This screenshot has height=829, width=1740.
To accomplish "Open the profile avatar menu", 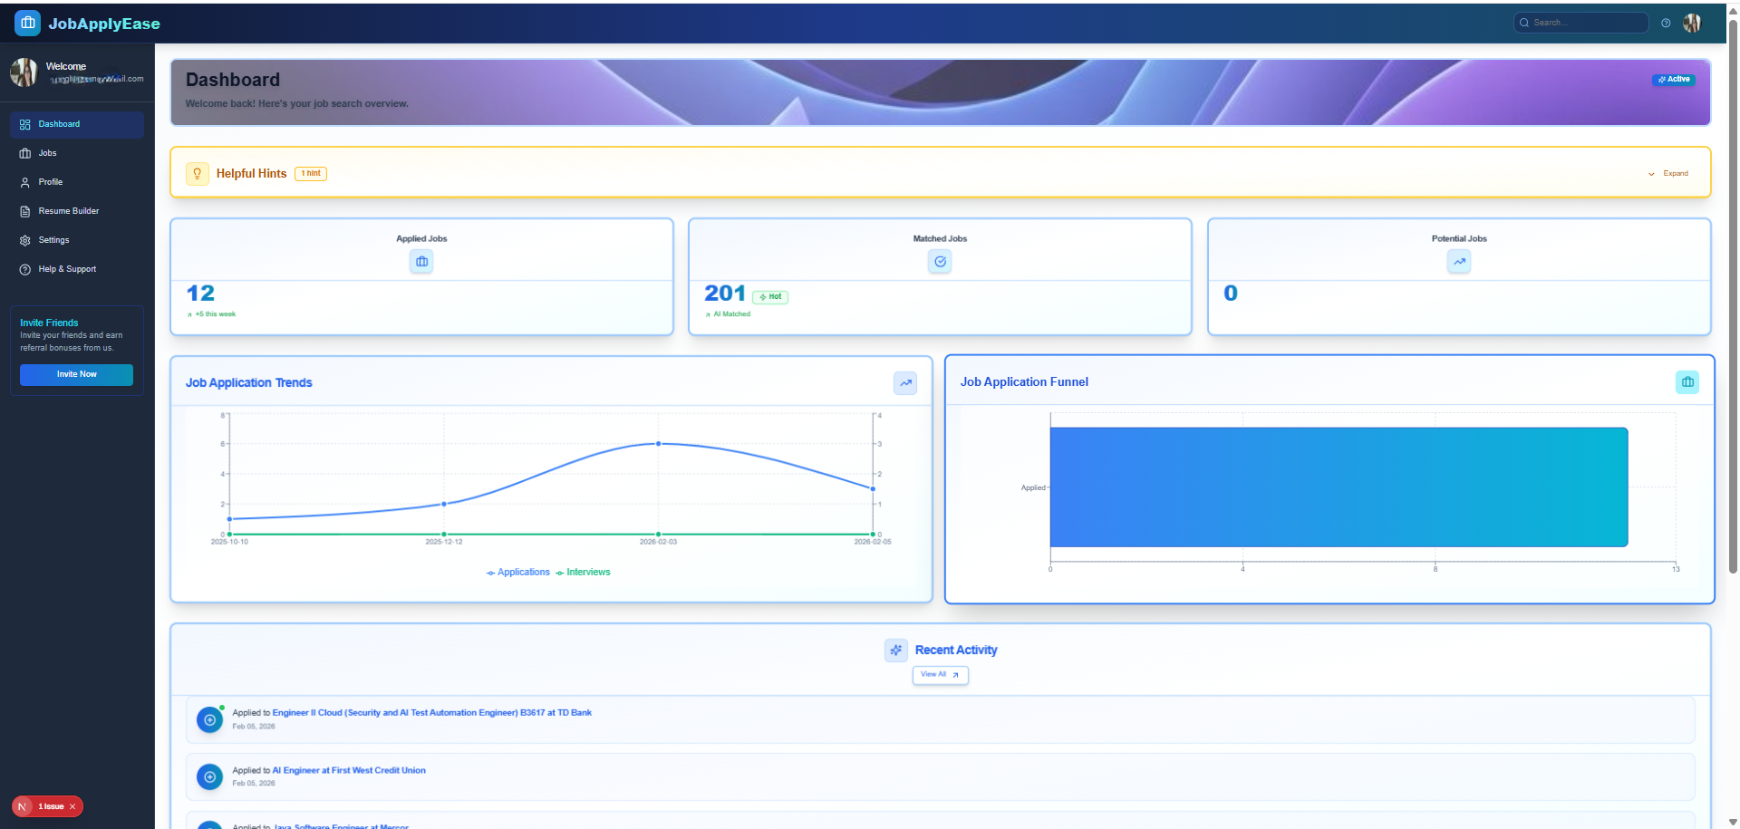I will 1693,23.
